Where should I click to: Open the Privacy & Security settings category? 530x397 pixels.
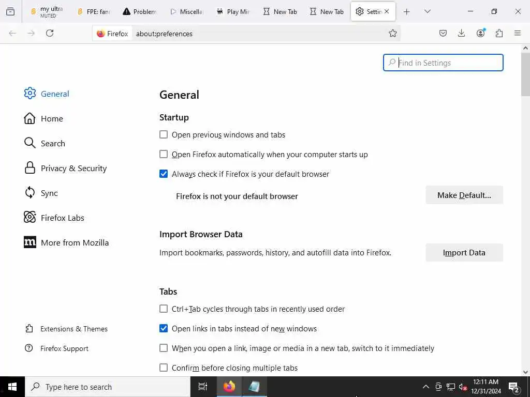(73, 169)
